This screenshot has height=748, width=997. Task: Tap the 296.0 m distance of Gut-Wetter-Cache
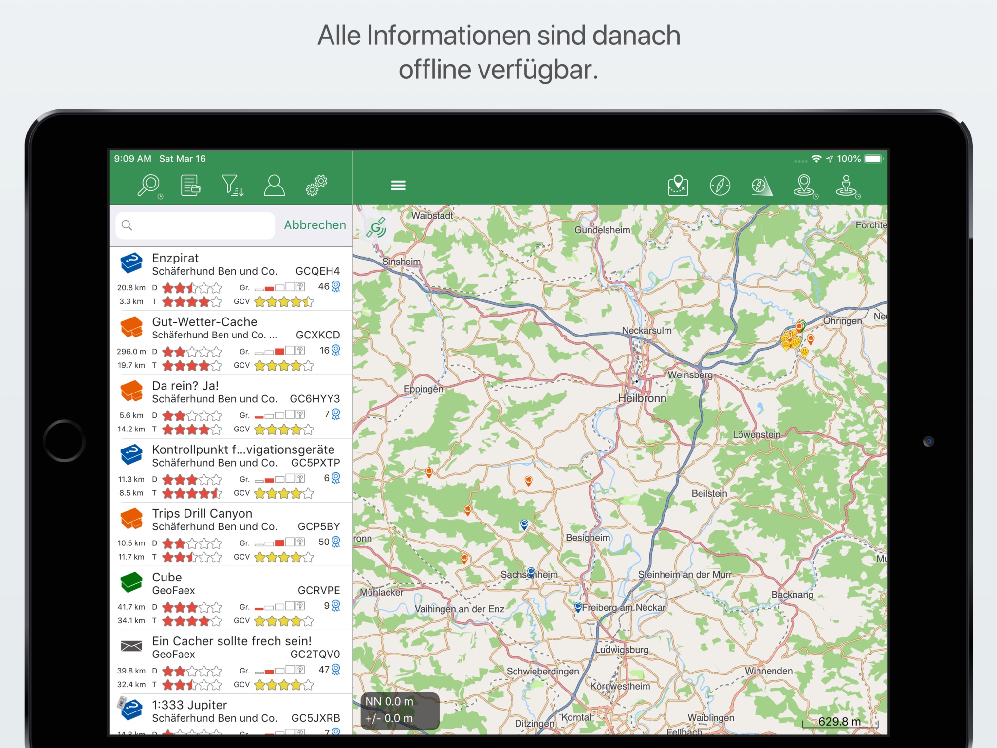tap(131, 352)
